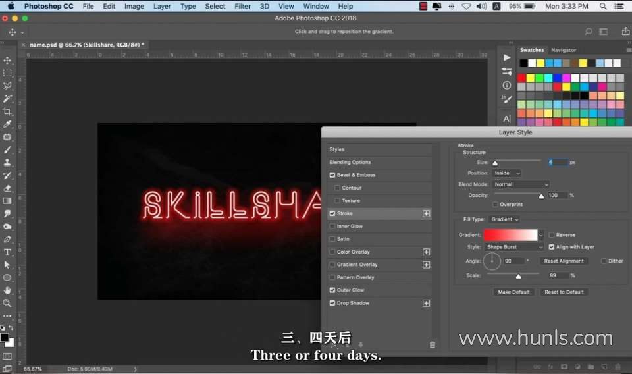Toggle Align with Layer checkbox
Screen dimensions: 632x374
552,247
